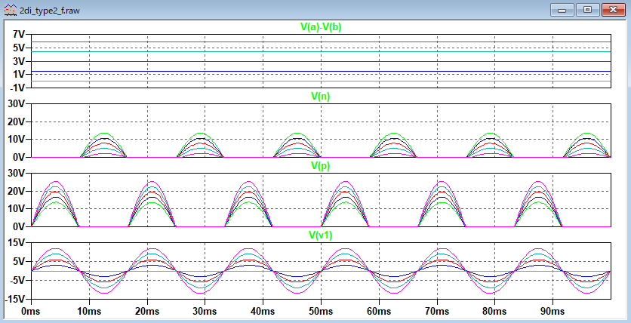Click the 30V axis label of V(n) pane
Viewport: 631px width, 323px height.
[17, 103]
